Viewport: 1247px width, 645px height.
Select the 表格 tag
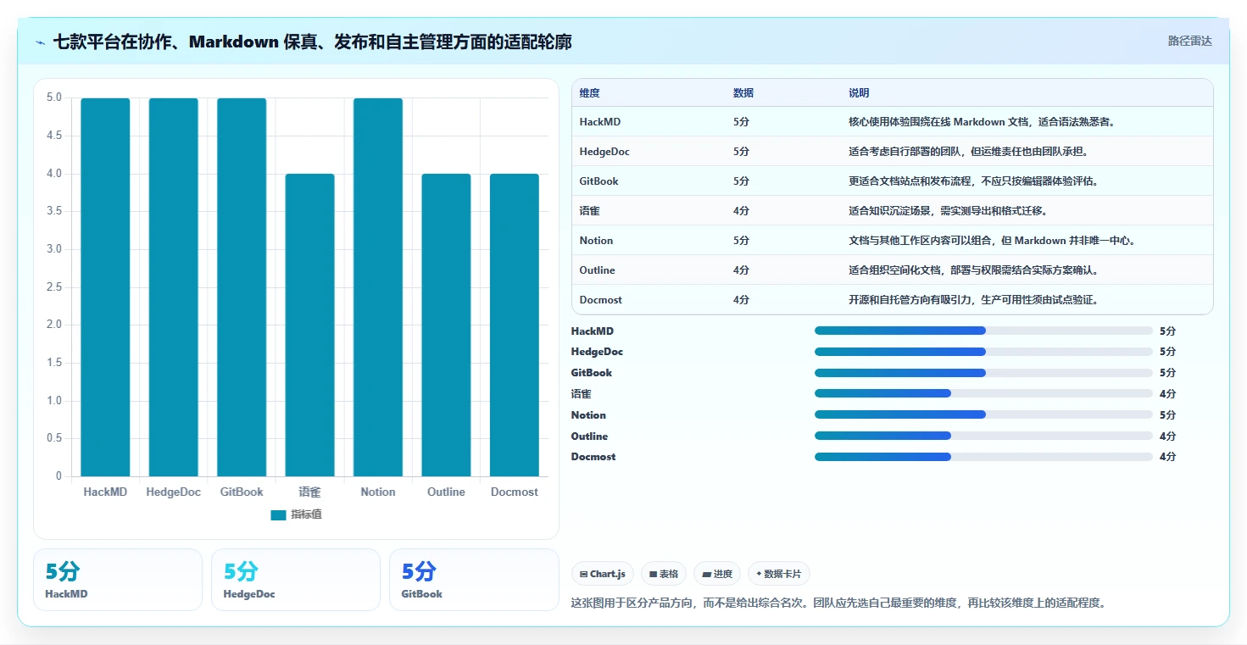663,574
